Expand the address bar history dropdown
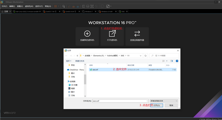The image size is (222, 120). [x=141, y=56]
